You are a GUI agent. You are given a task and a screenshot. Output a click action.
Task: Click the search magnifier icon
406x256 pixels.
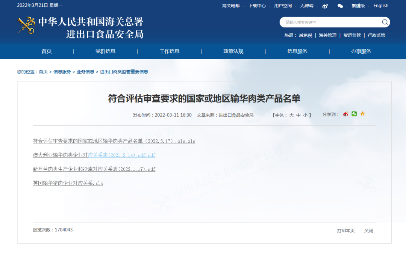tap(385, 22)
